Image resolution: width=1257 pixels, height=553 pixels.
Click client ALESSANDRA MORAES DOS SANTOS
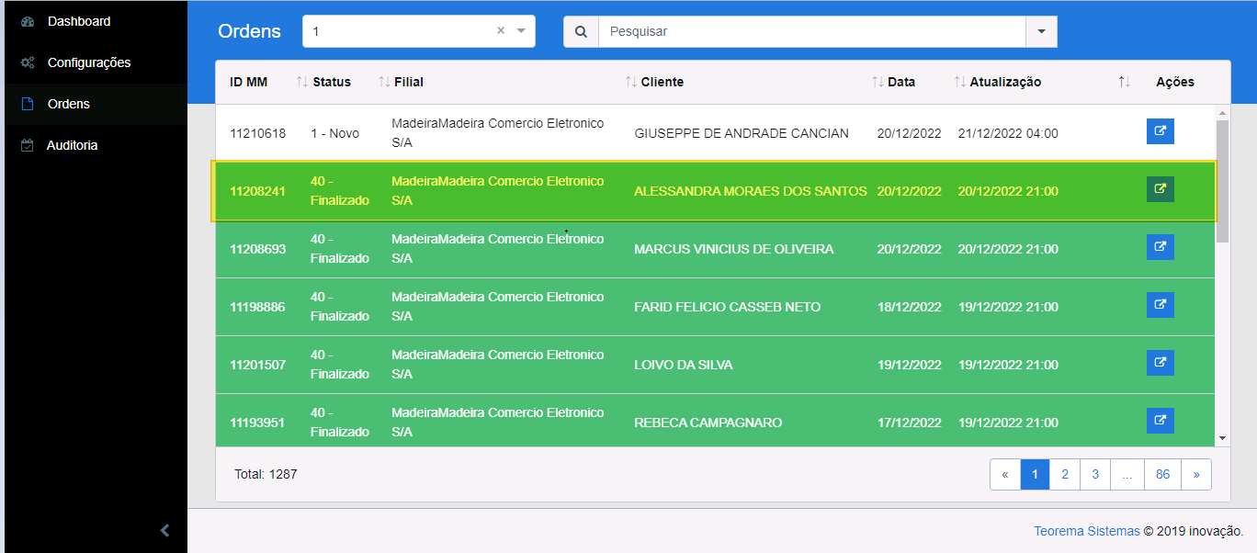point(751,191)
